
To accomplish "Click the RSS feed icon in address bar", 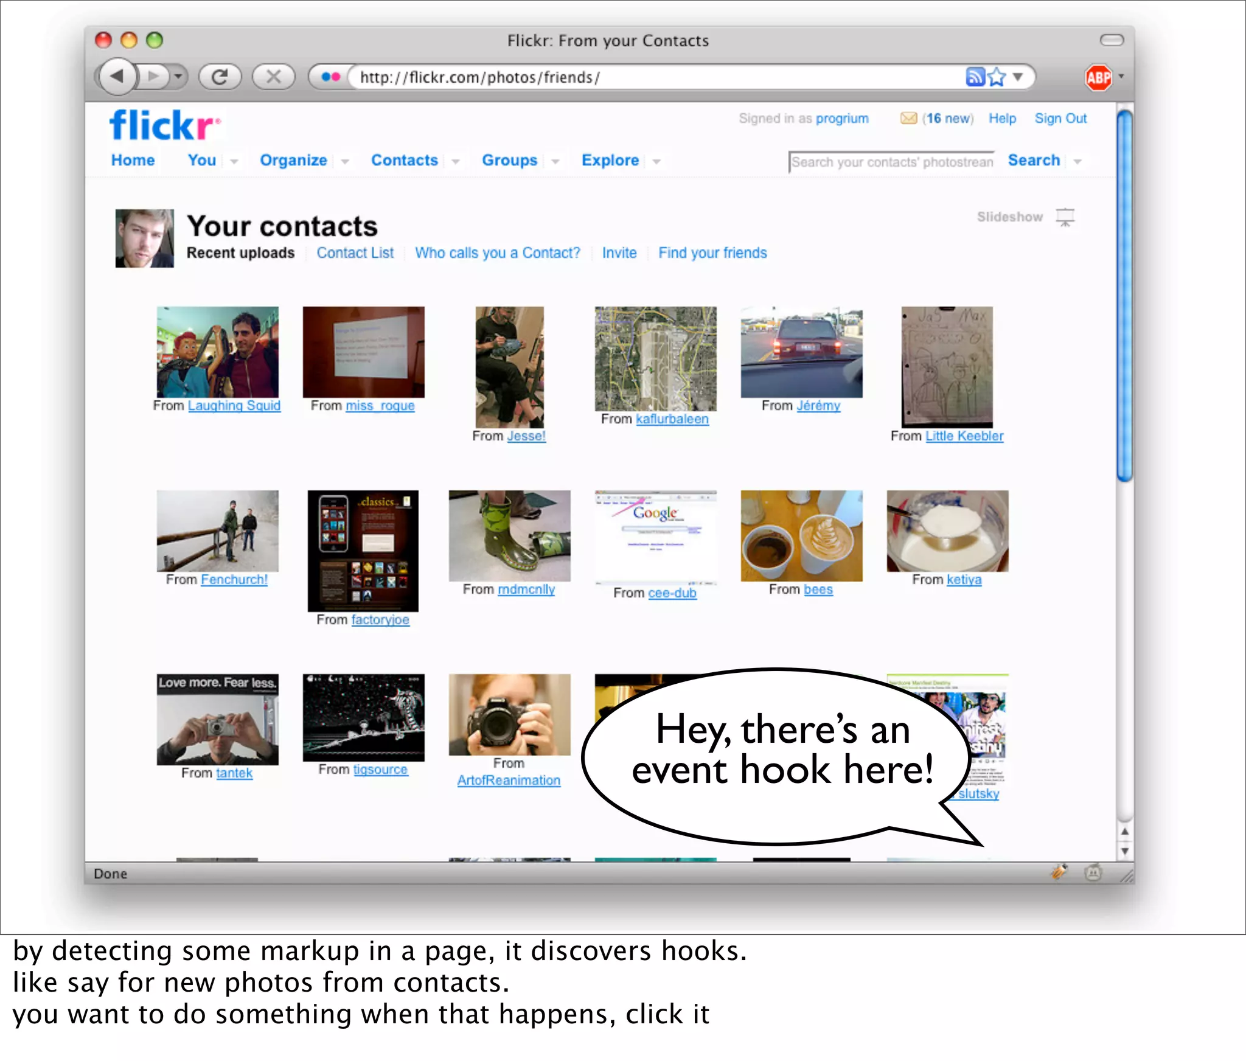I will (975, 77).
